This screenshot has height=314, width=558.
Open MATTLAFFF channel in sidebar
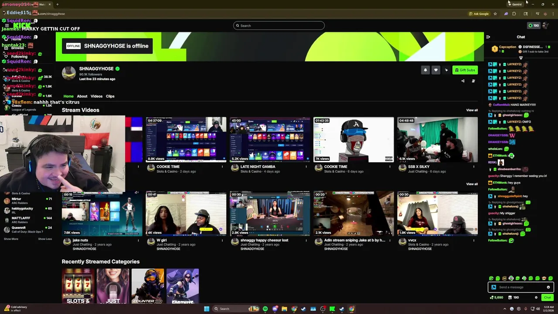click(x=27, y=220)
